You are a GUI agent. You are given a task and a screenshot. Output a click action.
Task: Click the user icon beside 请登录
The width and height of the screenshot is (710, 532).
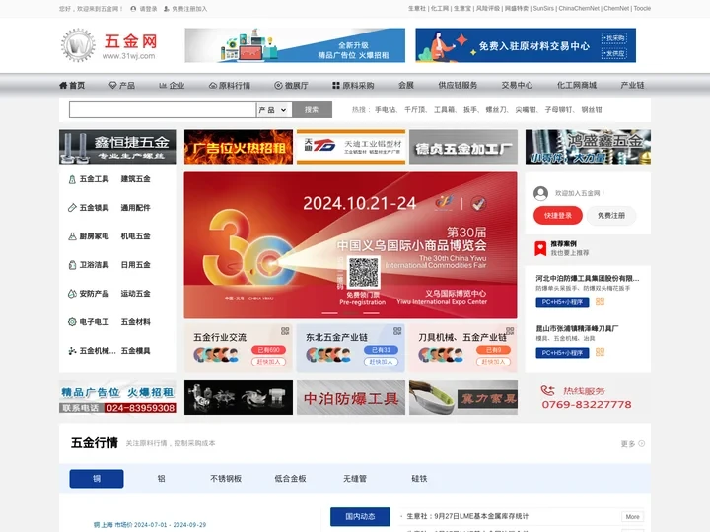coord(133,9)
